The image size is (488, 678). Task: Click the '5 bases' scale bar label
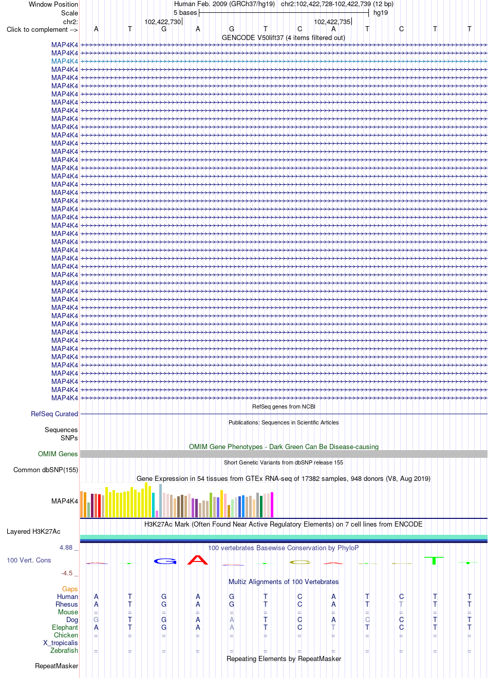coord(185,12)
